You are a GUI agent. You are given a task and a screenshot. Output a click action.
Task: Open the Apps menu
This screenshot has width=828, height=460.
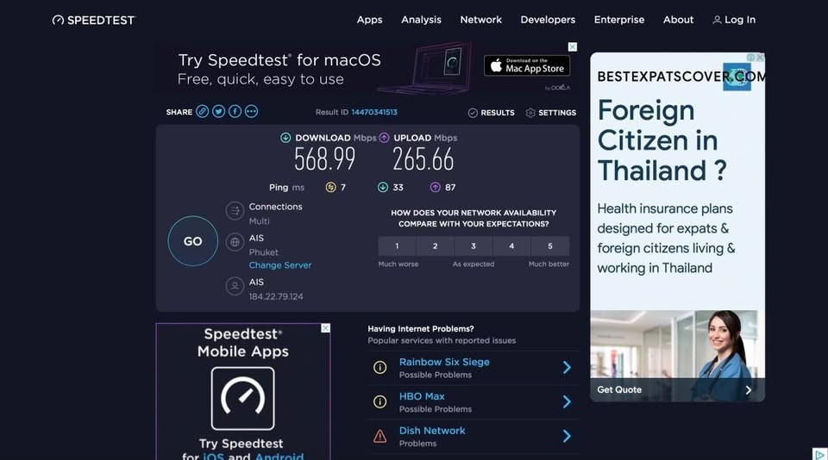pyautogui.click(x=370, y=20)
